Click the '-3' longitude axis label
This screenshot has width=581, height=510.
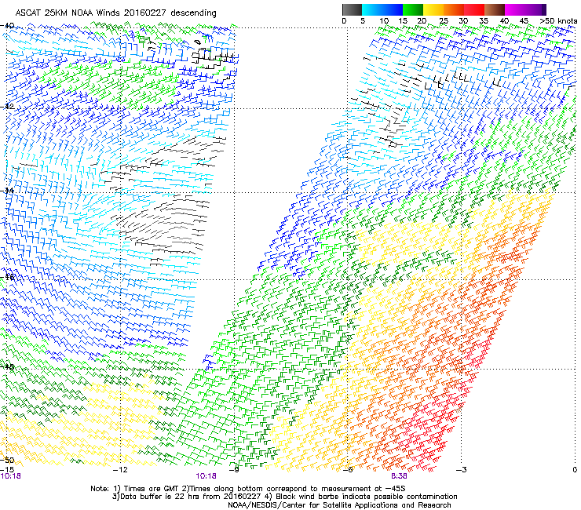click(x=461, y=470)
